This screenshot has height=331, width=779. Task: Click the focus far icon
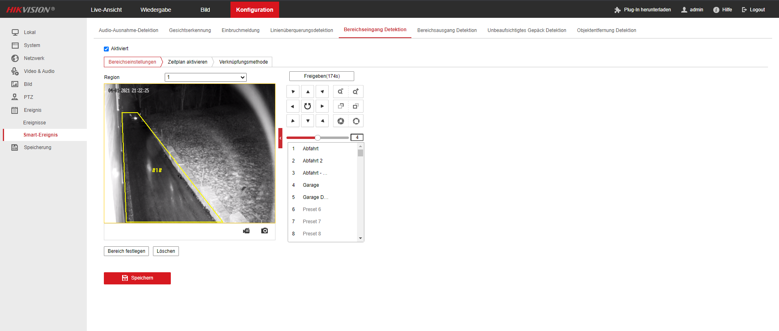coord(355,106)
